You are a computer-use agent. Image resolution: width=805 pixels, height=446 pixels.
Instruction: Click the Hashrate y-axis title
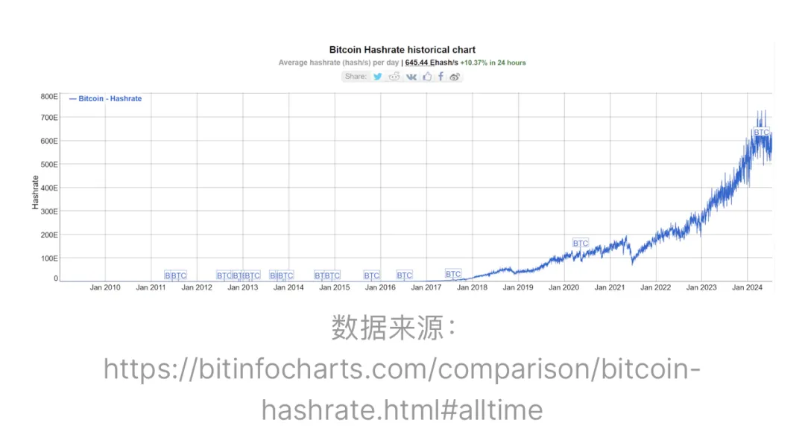[35, 191]
